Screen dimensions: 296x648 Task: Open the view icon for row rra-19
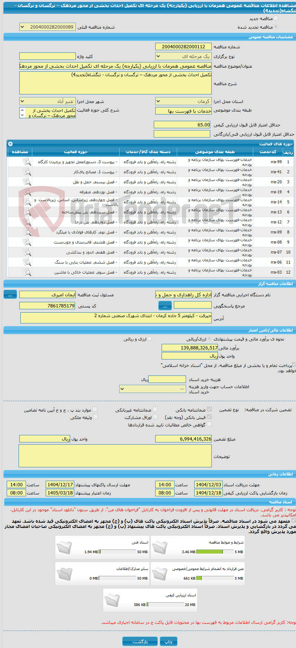pyautogui.click(x=27, y=192)
